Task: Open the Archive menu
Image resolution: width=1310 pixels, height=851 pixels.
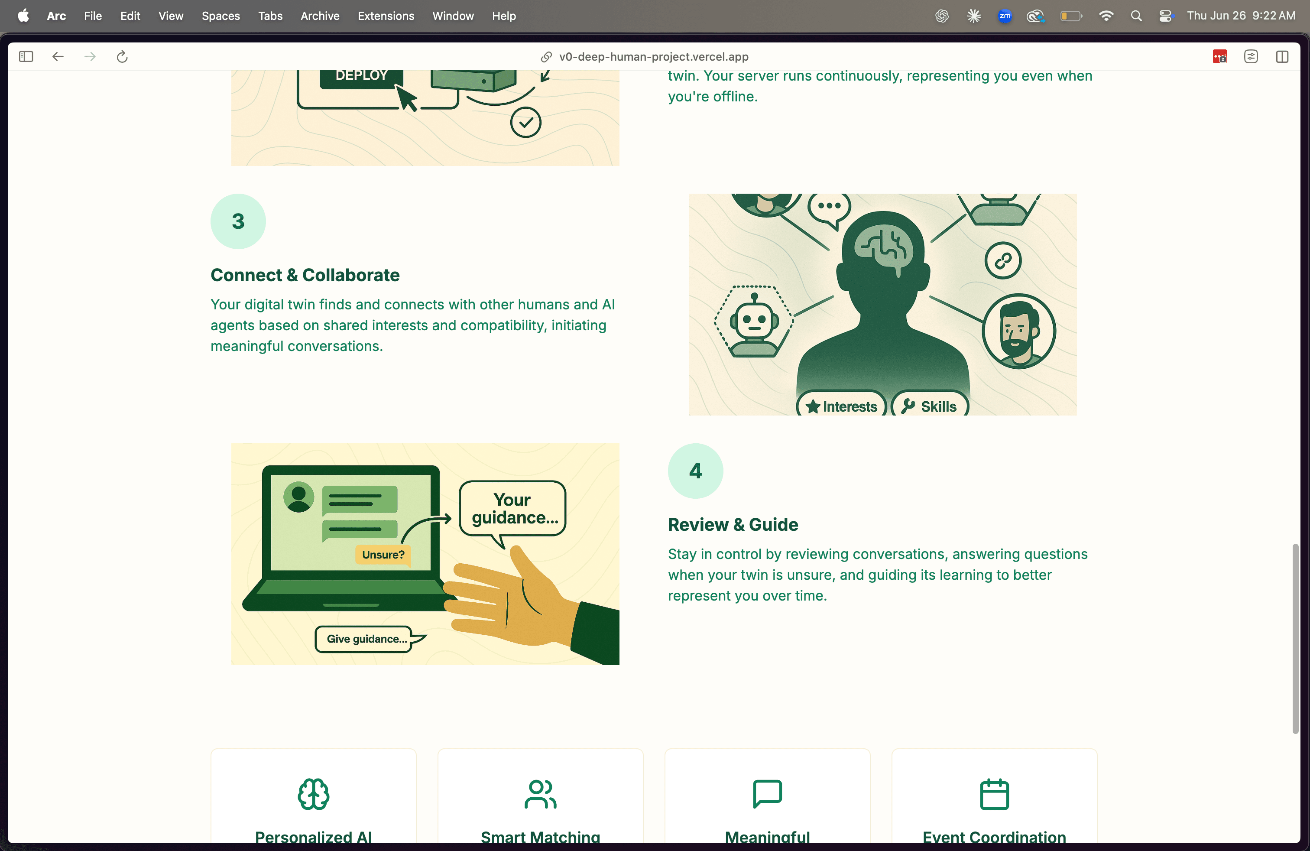Action: pyautogui.click(x=320, y=16)
